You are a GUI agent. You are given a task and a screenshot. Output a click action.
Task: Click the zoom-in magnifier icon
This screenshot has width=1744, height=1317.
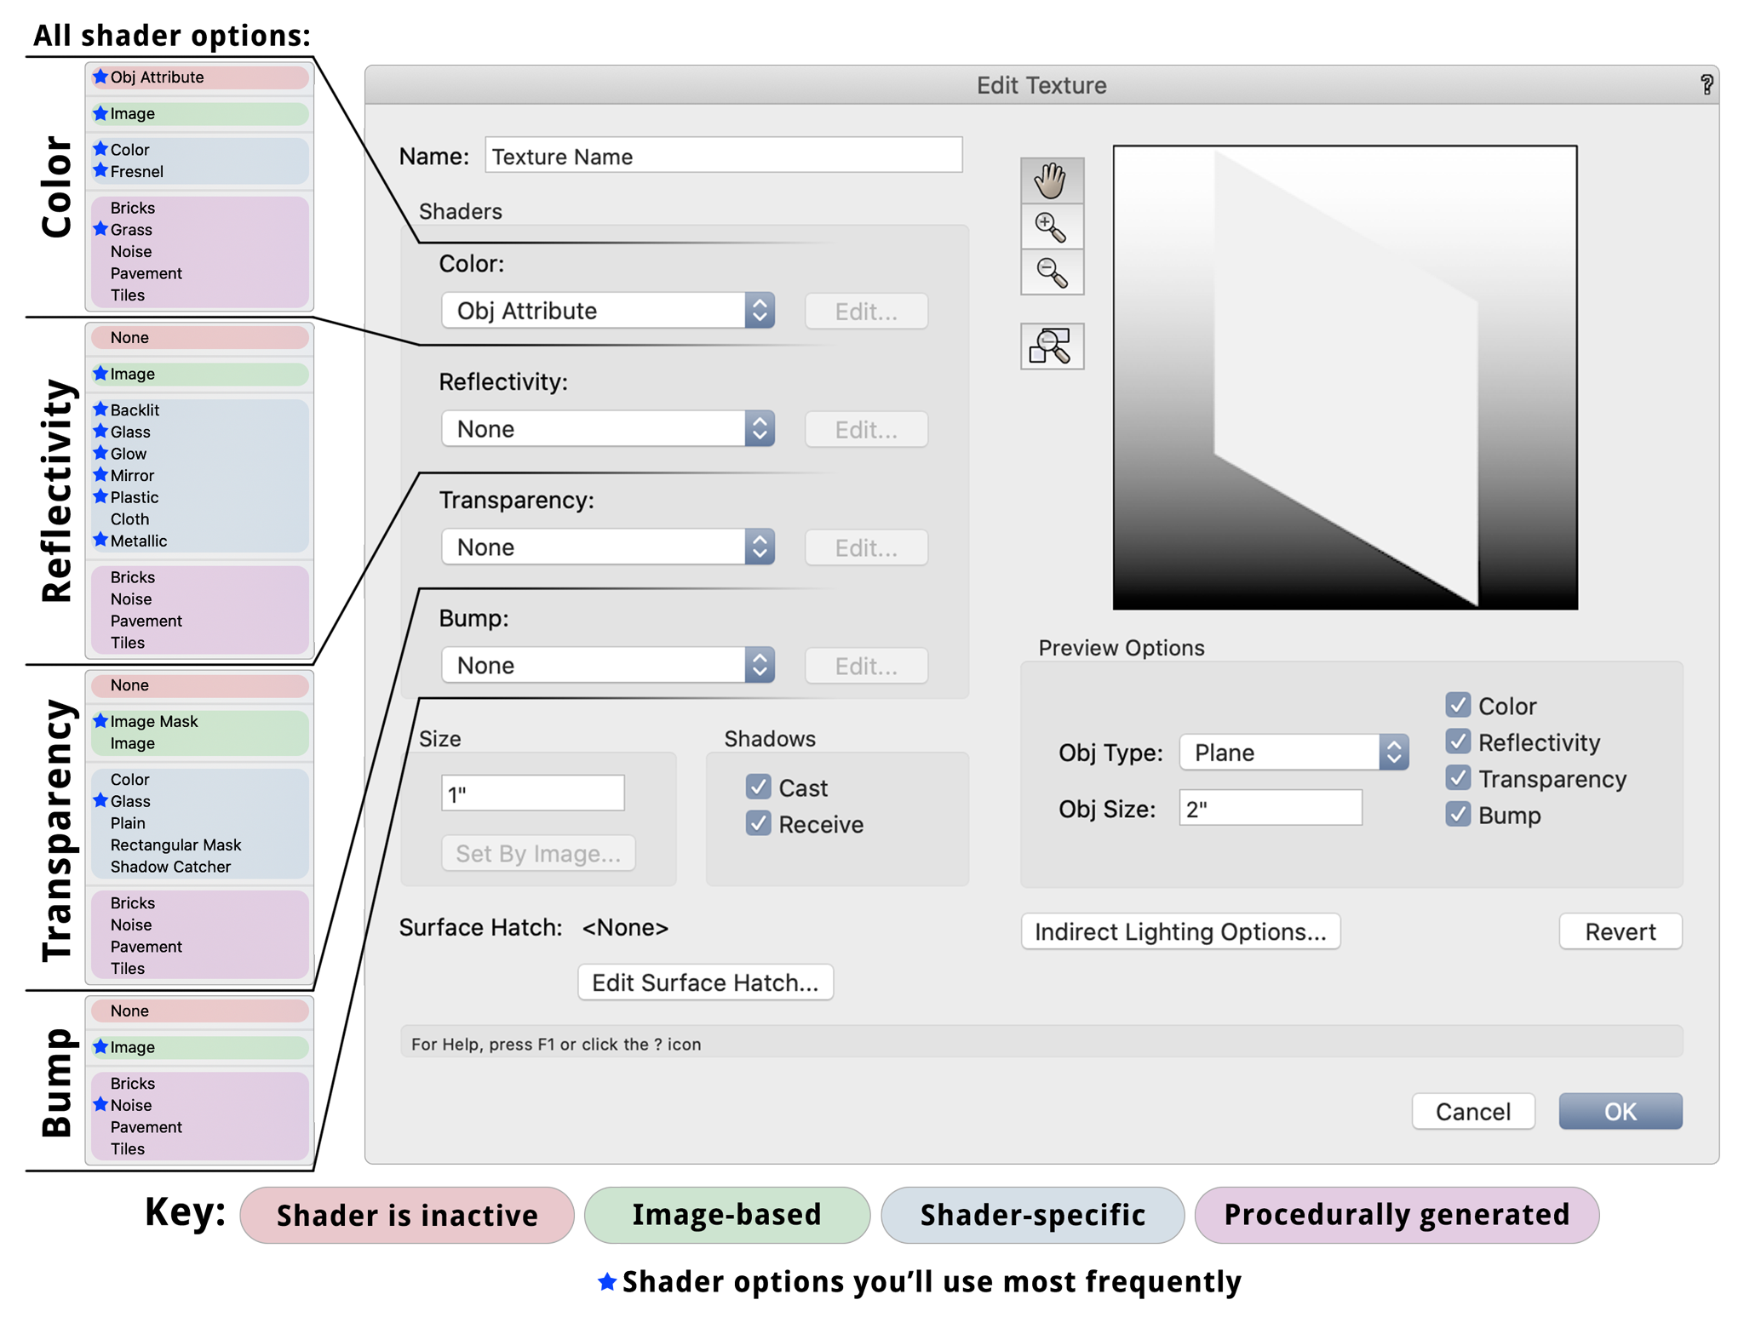click(1053, 227)
